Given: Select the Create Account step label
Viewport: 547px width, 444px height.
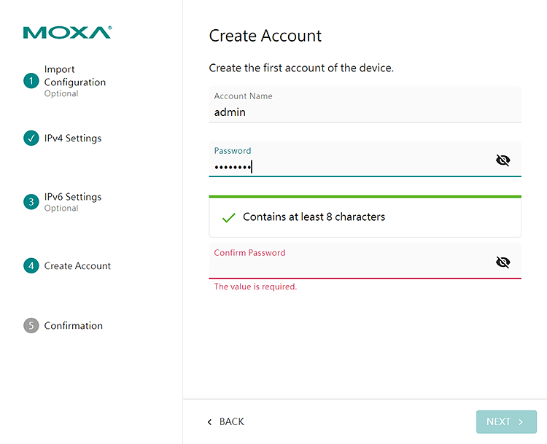Looking at the screenshot, I should point(77,266).
